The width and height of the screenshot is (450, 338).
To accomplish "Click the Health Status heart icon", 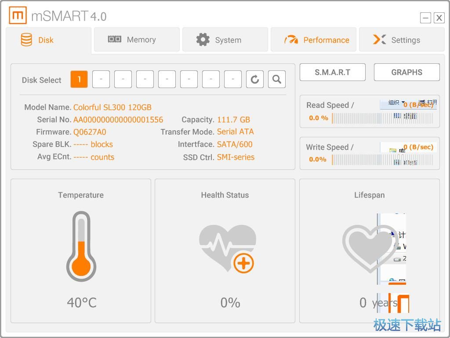I will [227, 248].
